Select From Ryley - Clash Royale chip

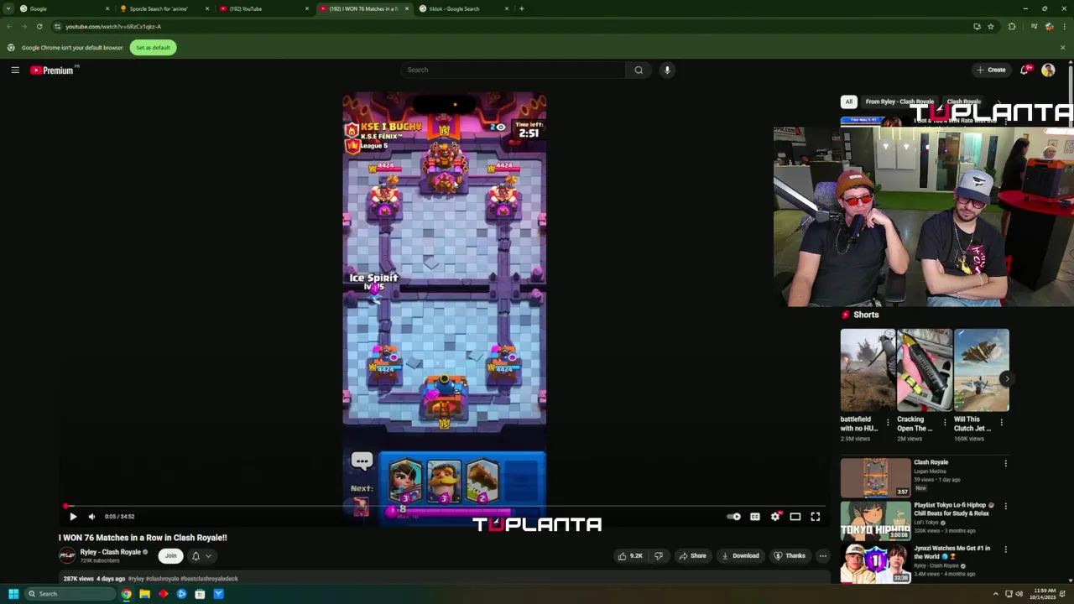[x=899, y=102]
